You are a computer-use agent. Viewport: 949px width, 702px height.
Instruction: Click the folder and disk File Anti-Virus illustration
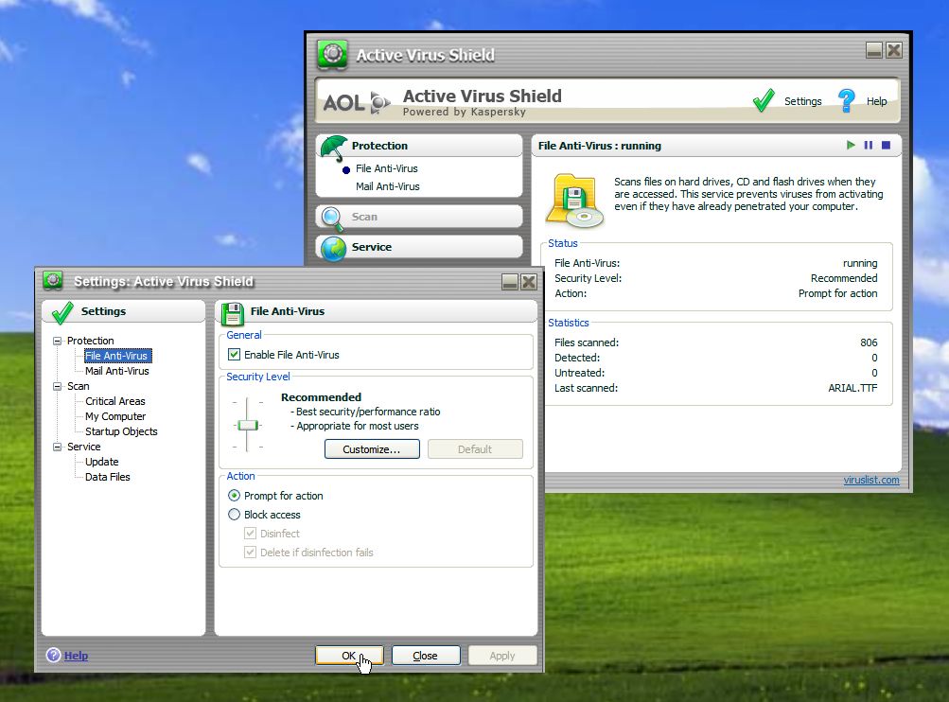pyautogui.click(x=574, y=201)
